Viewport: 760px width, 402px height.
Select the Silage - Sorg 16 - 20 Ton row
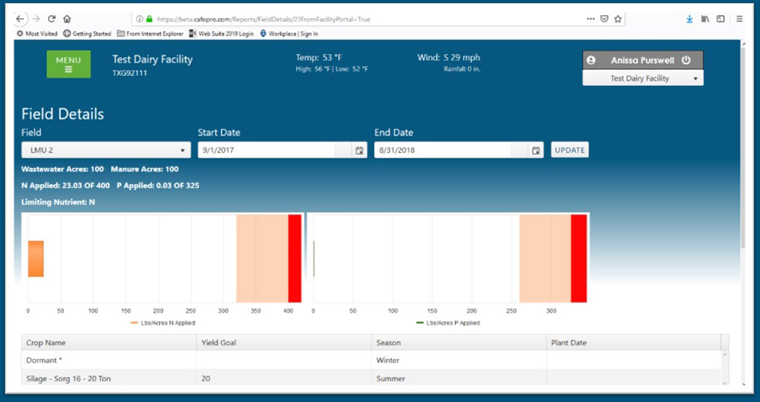(x=372, y=378)
